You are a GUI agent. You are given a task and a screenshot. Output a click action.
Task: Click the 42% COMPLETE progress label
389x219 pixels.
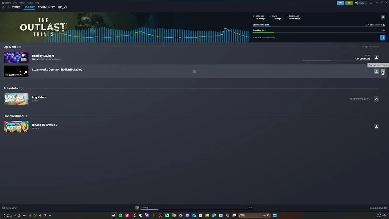pyautogui.click(x=363, y=59)
